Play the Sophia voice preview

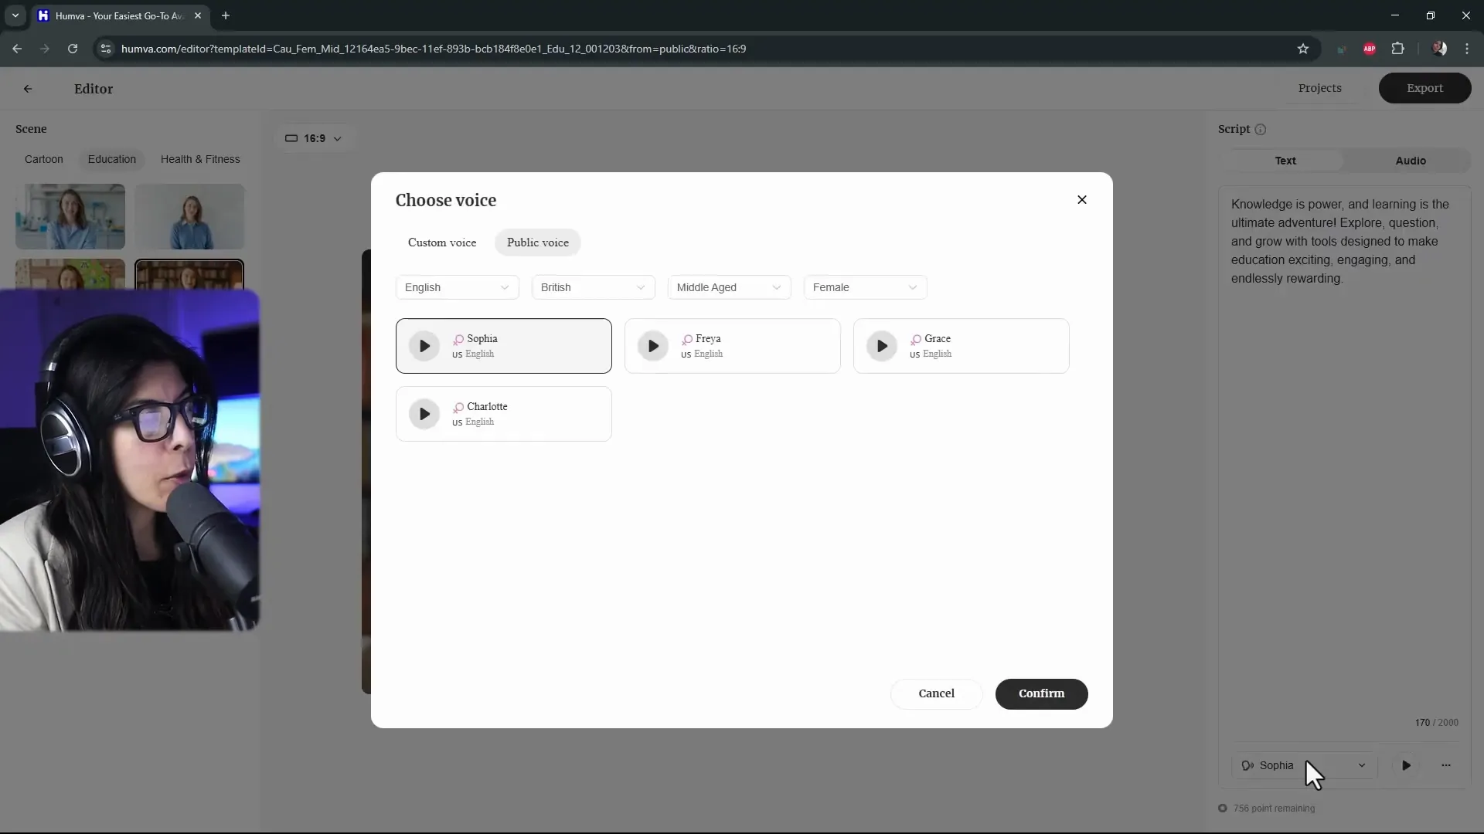tap(424, 346)
